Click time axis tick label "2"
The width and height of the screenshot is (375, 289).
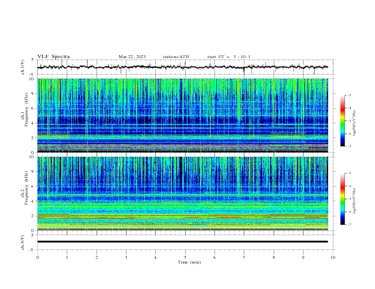[x=97, y=257]
